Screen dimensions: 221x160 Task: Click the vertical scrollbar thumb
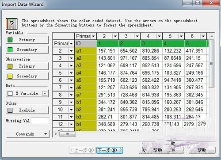point(212,64)
